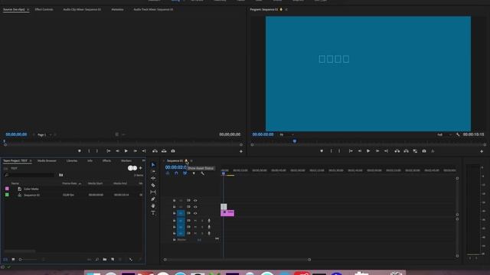
Task: Add marker in Source monitor
Action: [80, 151]
